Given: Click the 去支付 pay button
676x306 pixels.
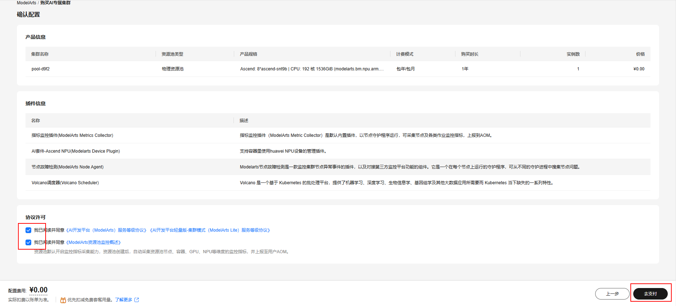Looking at the screenshot, I should pos(650,294).
